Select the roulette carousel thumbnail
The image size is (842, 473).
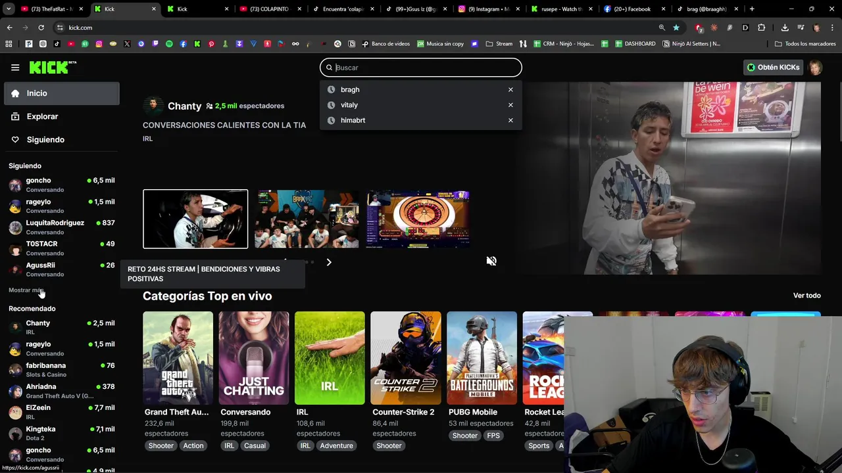pos(418,219)
